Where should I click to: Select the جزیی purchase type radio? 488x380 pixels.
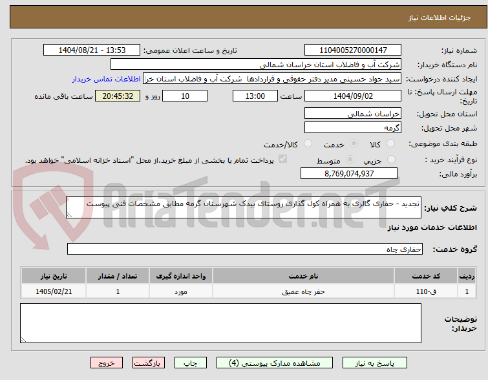(391, 160)
